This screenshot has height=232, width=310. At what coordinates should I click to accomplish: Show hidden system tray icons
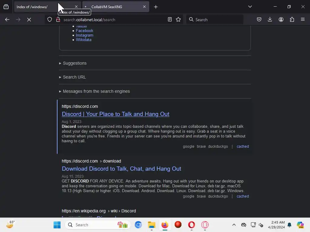tap(234, 225)
